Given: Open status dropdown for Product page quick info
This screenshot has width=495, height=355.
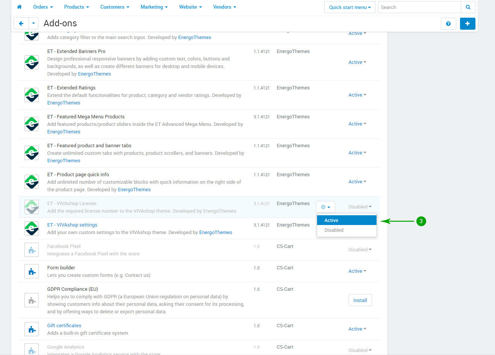Looking at the screenshot, I should [x=357, y=182].
